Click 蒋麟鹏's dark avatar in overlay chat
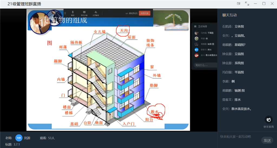The width and height of the screenshot is (277, 148). [196, 44]
